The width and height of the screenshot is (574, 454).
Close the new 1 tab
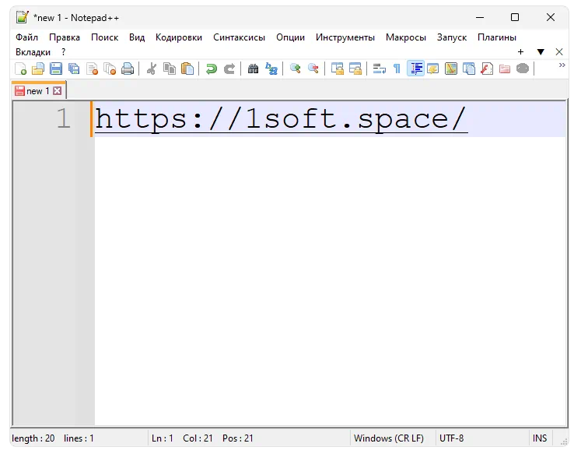coord(57,91)
